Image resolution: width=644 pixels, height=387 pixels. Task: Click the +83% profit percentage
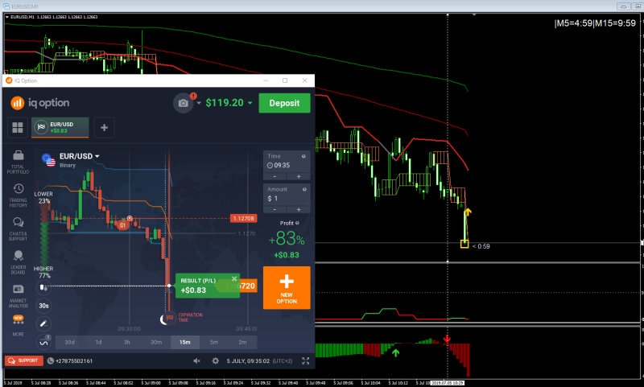[x=287, y=239]
